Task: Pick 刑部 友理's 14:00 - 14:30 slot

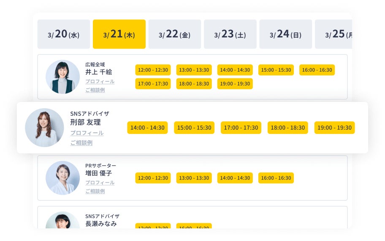Action: tap(147, 128)
